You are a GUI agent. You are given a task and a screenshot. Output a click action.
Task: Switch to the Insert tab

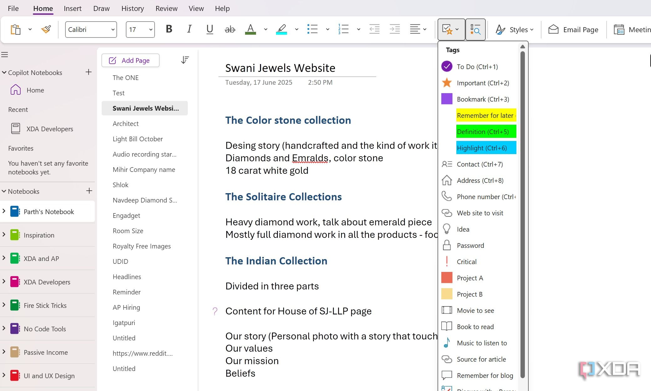(73, 8)
